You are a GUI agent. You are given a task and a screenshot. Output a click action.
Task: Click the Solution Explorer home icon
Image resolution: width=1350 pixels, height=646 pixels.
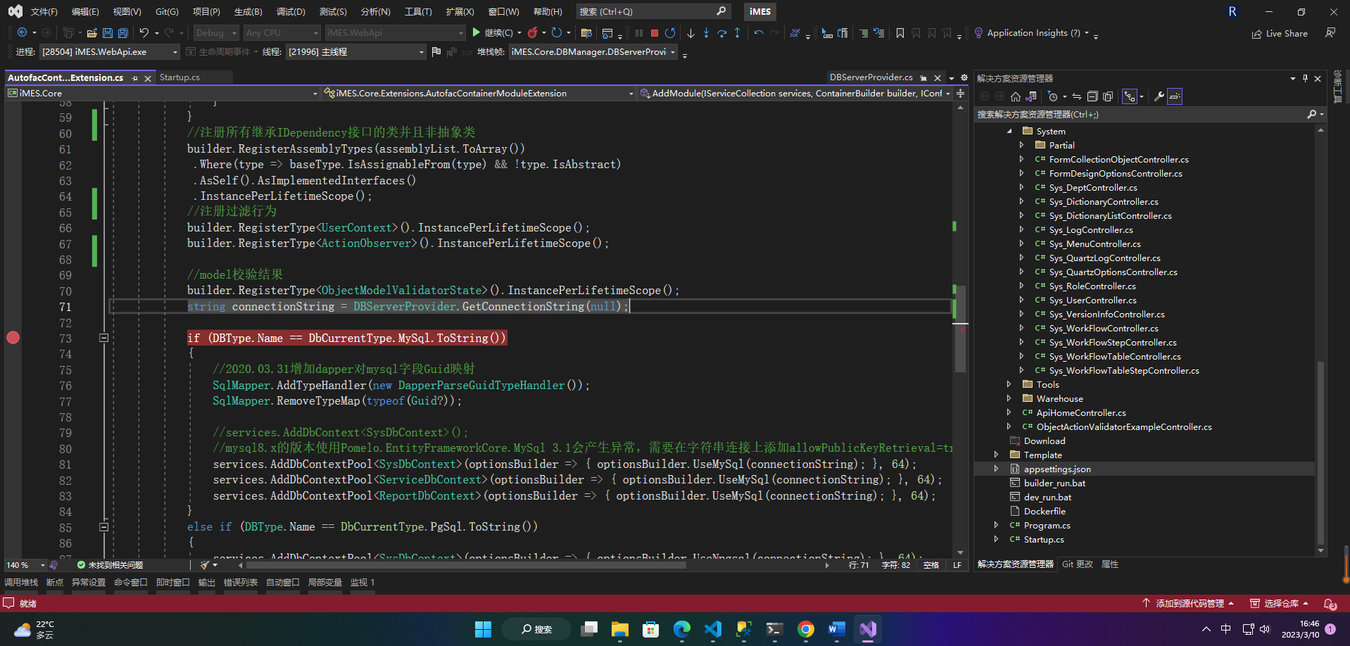pyautogui.click(x=1015, y=96)
